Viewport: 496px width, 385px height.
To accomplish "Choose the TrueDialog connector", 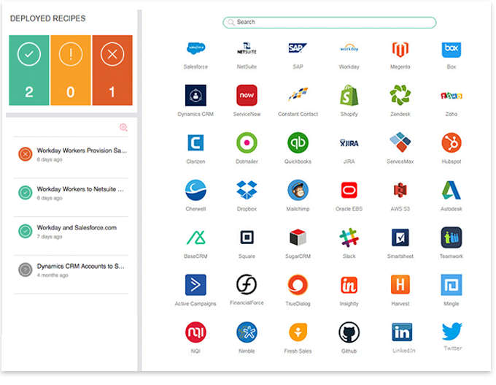I will point(298,285).
